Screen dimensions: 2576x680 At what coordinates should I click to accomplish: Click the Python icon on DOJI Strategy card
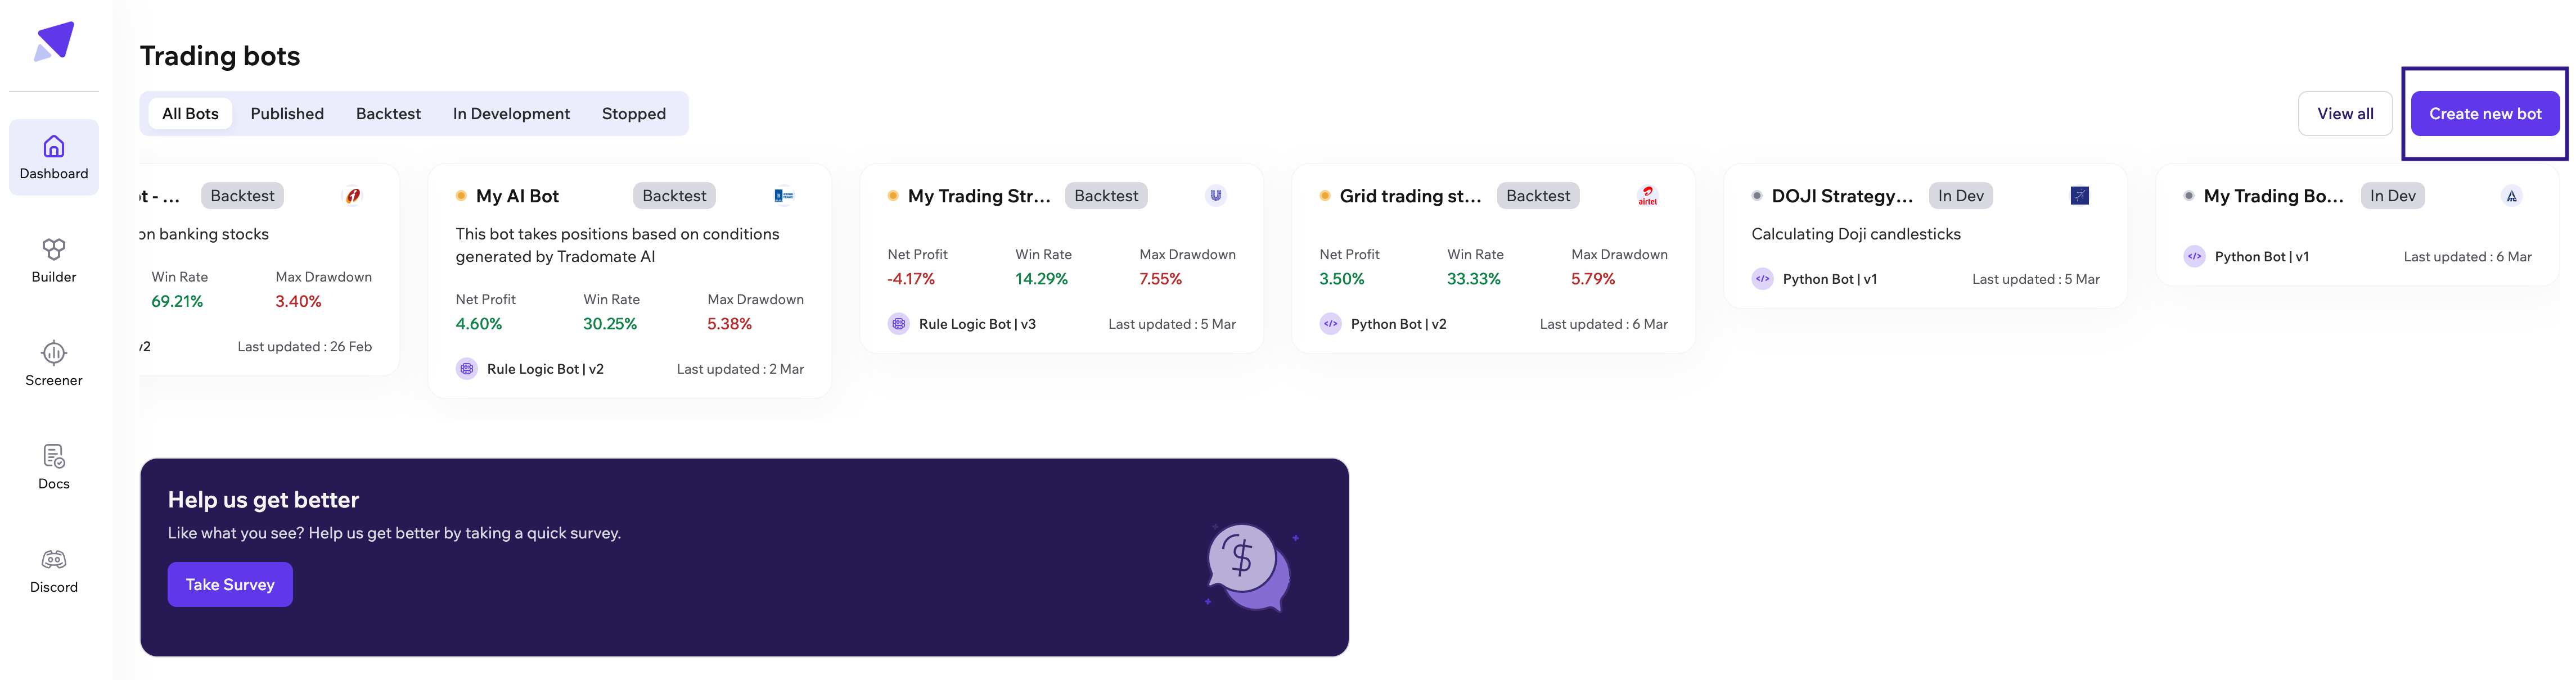(x=1763, y=279)
